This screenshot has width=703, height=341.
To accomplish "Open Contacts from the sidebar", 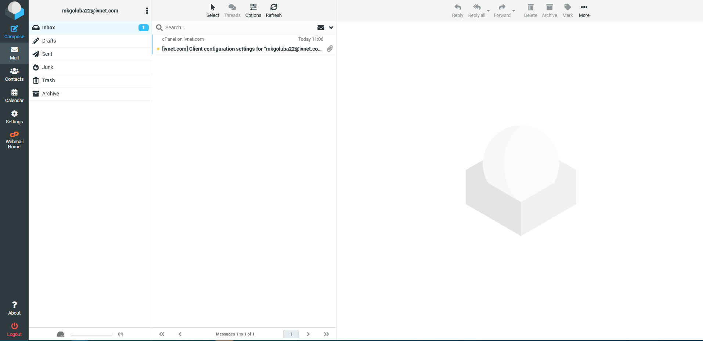I will 14,75.
